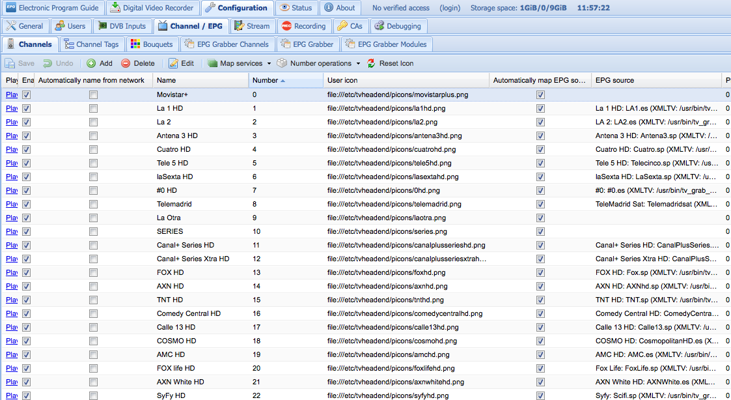
Task: Expand the Number operations dropdown
Action: tap(358, 63)
